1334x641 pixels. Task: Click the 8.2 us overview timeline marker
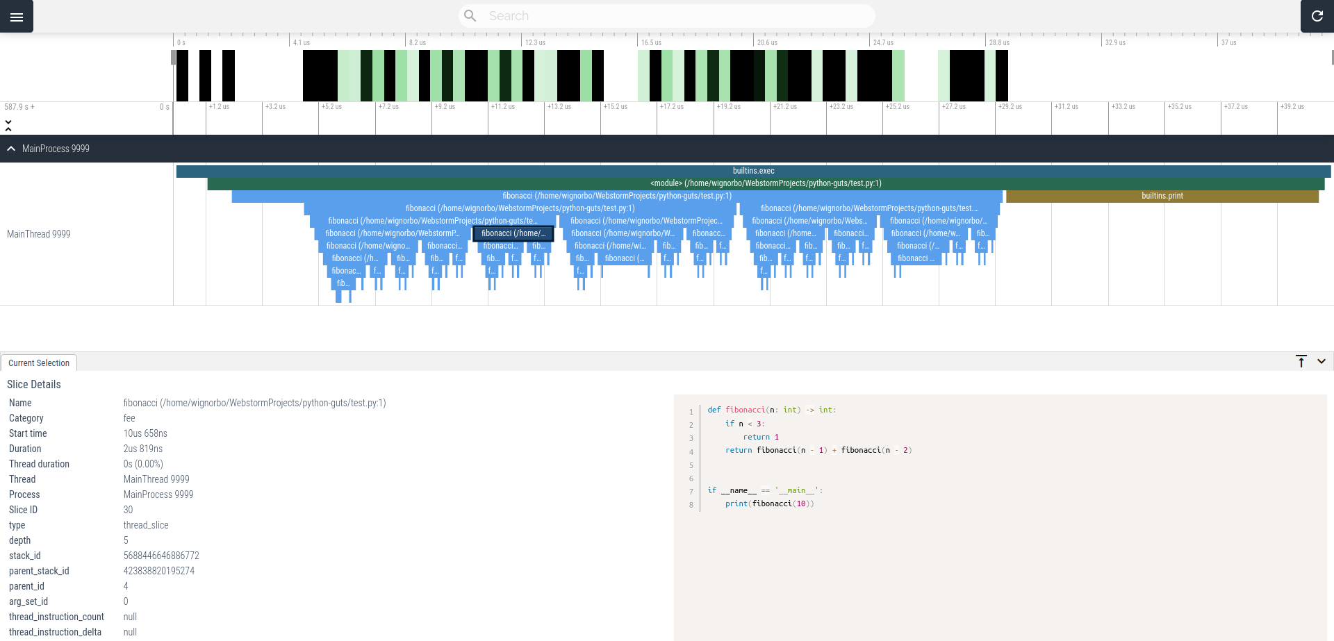[x=418, y=42]
